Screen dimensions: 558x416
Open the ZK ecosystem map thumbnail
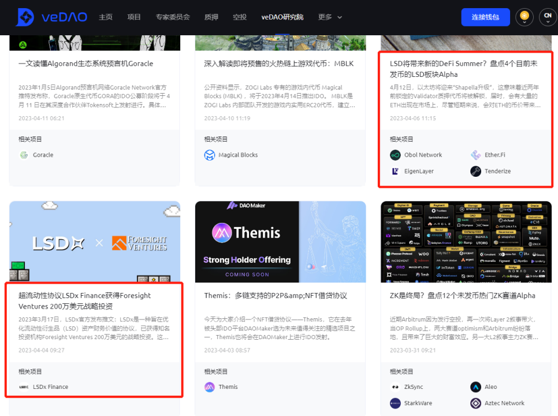466,242
